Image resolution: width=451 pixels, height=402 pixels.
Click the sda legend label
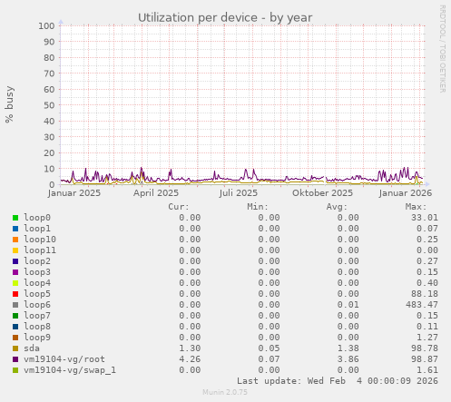pyautogui.click(x=32, y=348)
